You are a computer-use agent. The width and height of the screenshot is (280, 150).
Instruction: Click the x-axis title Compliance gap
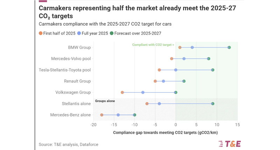[165, 133]
